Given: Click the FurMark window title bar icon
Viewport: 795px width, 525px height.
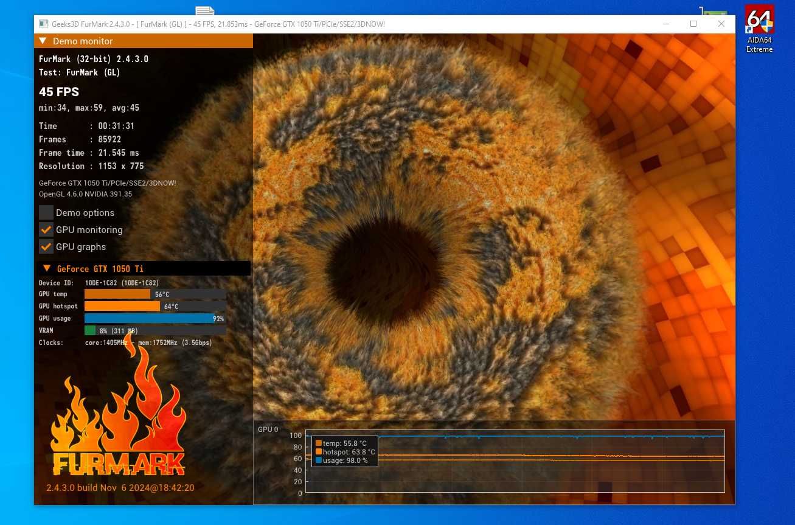Looking at the screenshot, I should point(43,24).
